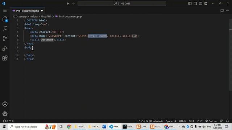Toggle the secondary side bar layout icon

(200, 4)
